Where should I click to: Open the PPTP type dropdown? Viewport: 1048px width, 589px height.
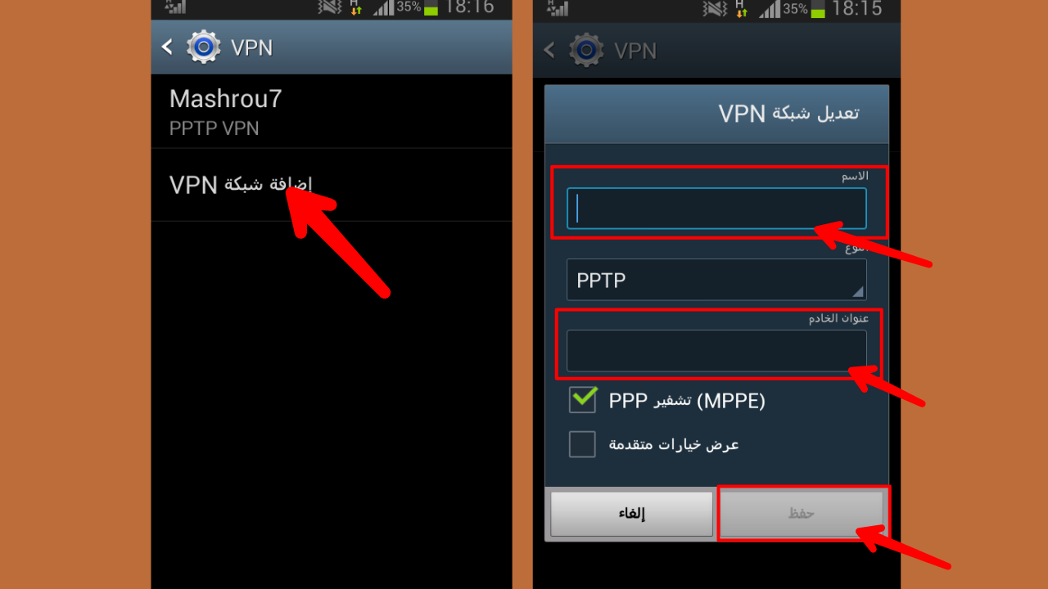716,280
